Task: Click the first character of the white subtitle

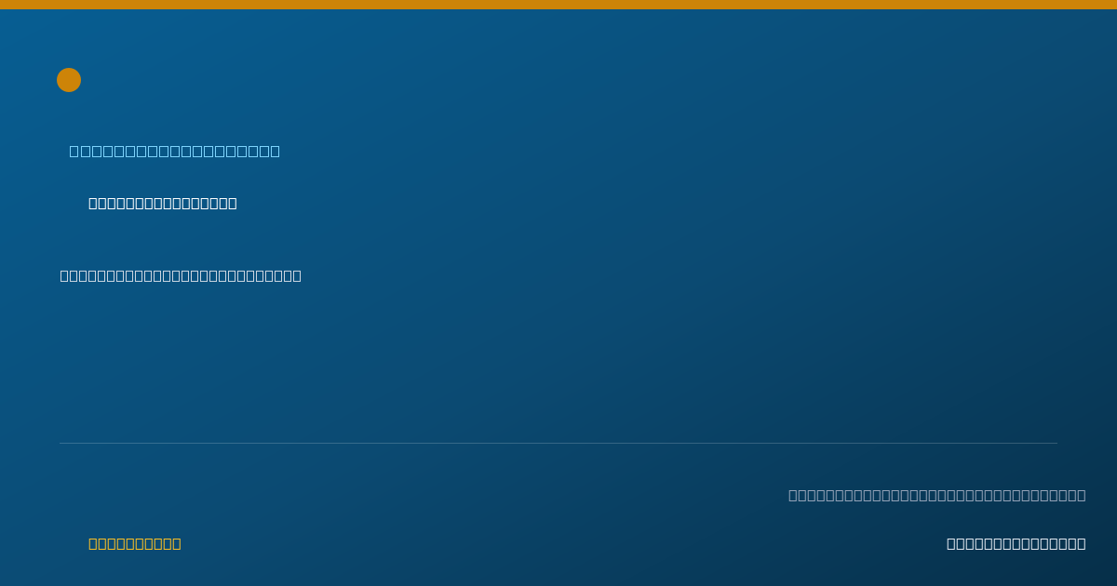Action: [93, 203]
